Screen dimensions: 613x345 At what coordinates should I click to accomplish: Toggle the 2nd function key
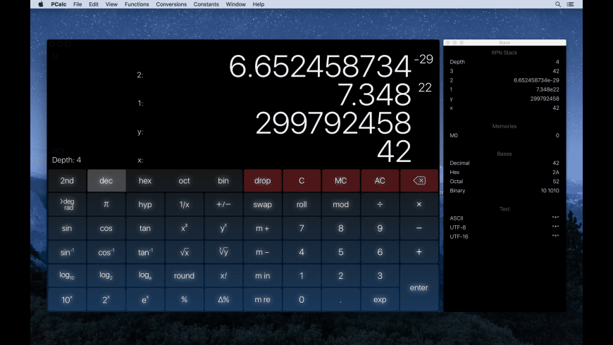click(67, 180)
